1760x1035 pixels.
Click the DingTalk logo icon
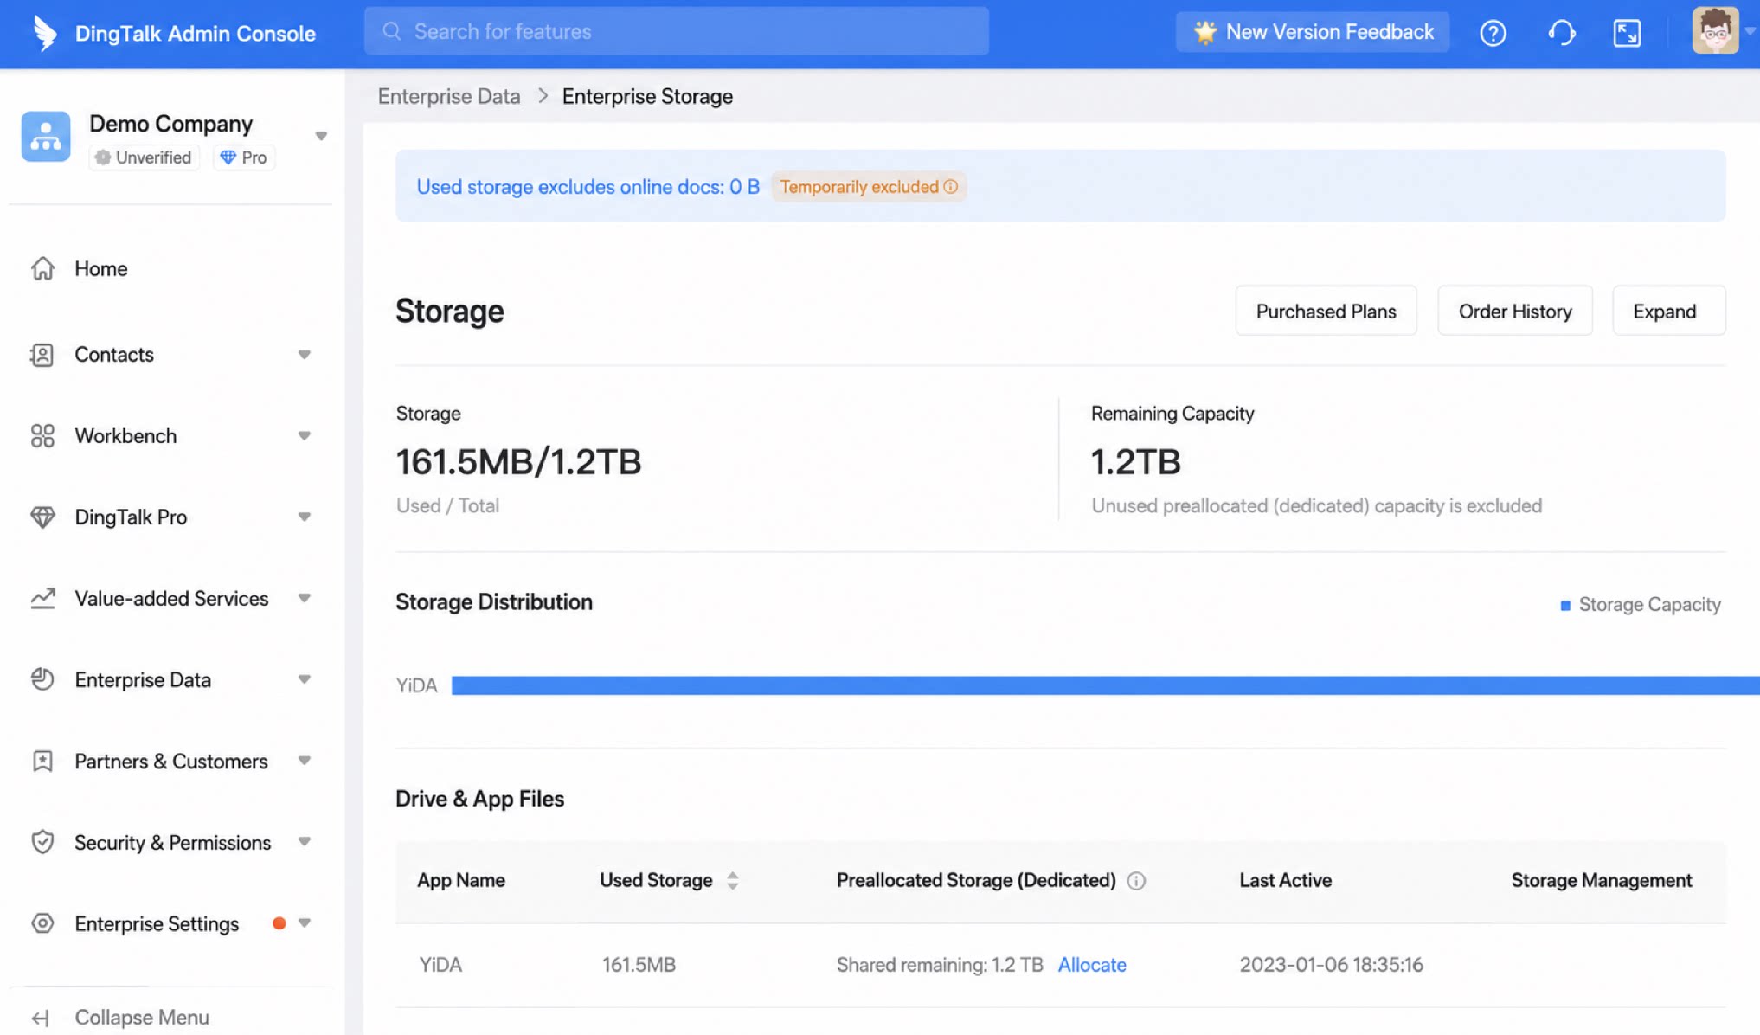click(44, 33)
